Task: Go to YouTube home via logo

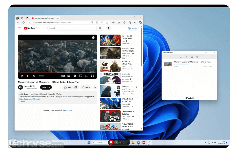Action: (x=30, y=28)
